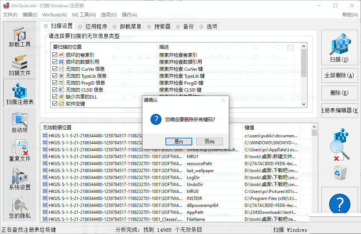Open the 扫描文件 scan files tool
361x234 pixels.
click(x=20, y=65)
